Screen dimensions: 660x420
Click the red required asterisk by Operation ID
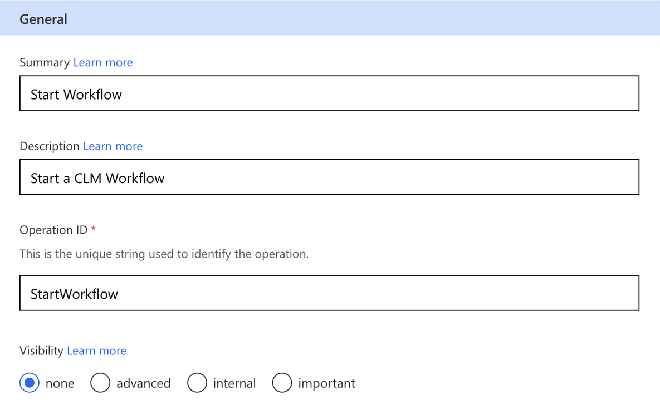[94, 230]
